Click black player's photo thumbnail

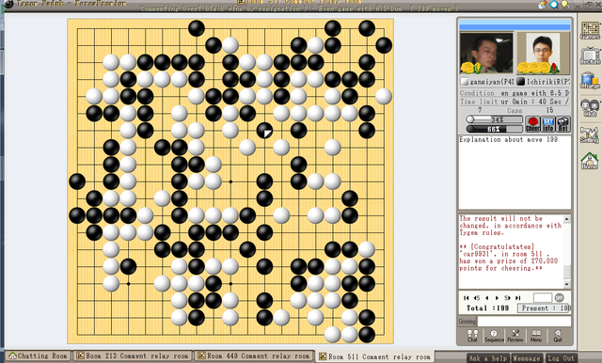[544, 53]
